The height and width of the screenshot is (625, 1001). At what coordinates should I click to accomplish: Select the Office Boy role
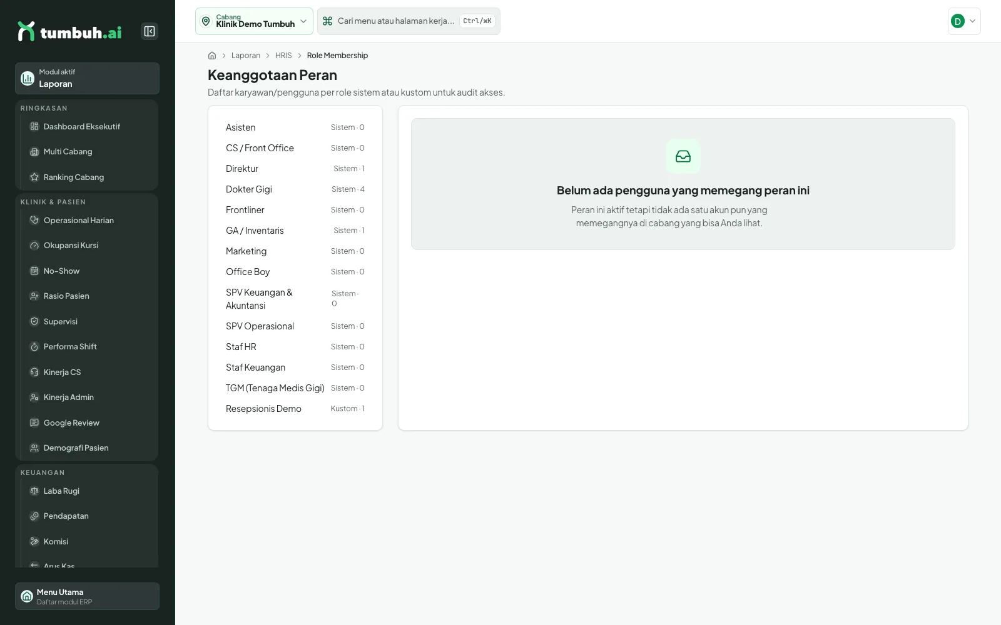[x=295, y=272]
